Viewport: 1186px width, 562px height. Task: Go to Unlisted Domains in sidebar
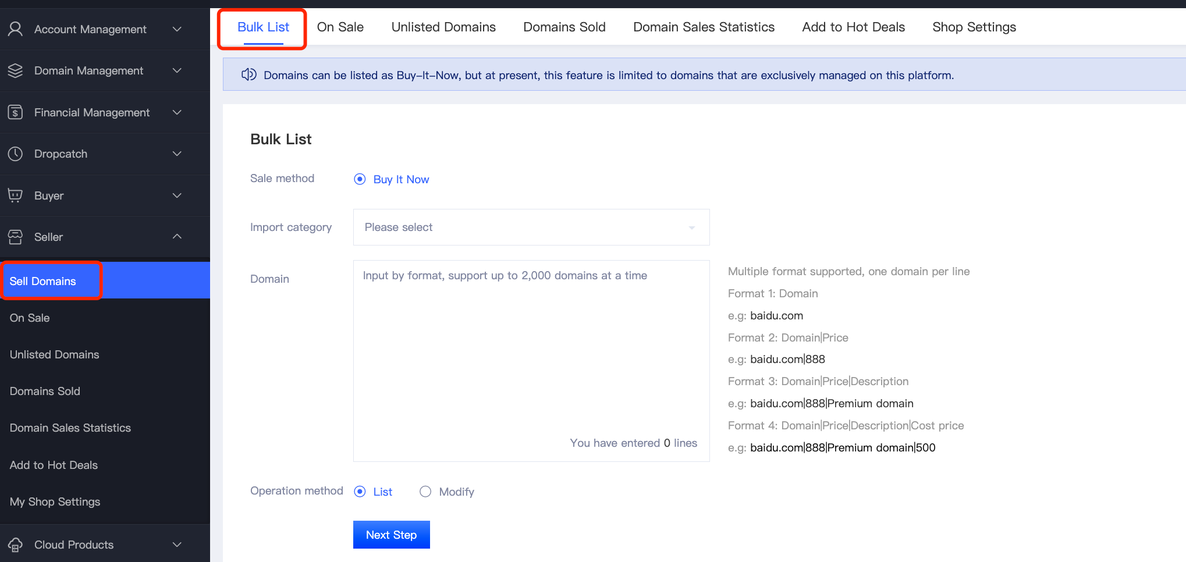(x=54, y=354)
